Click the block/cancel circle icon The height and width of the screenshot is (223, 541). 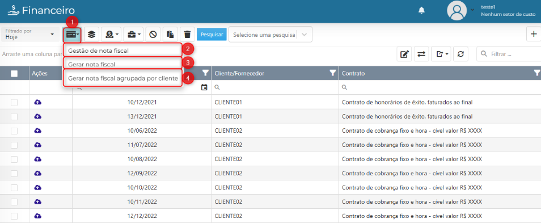(153, 35)
